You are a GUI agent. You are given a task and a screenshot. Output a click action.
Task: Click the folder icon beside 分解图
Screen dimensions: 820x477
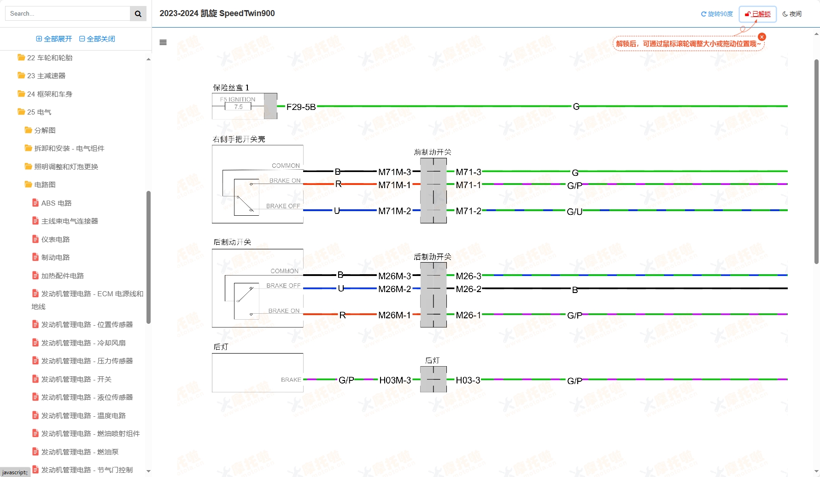point(28,130)
